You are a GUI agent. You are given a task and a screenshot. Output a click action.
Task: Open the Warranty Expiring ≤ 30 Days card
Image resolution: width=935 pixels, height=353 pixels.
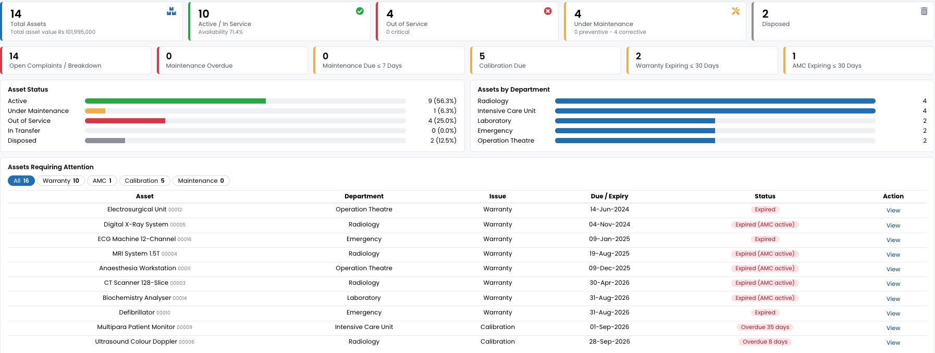pyautogui.click(x=702, y=60)
